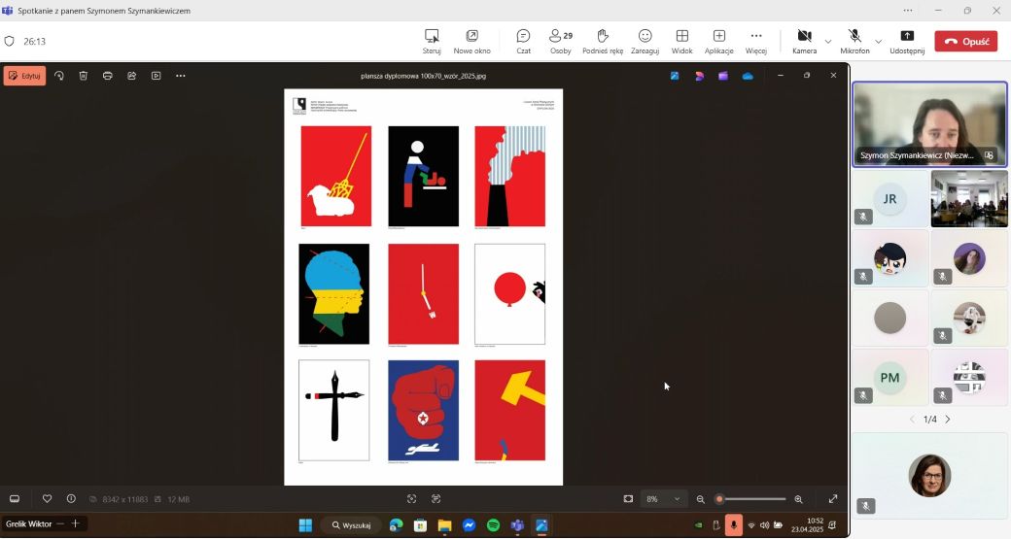The height and width of the screenshot is (539, 1011).
Task: Click the trash delete icon in Photos
Action: pyautogui.click(x=84, y=76)
